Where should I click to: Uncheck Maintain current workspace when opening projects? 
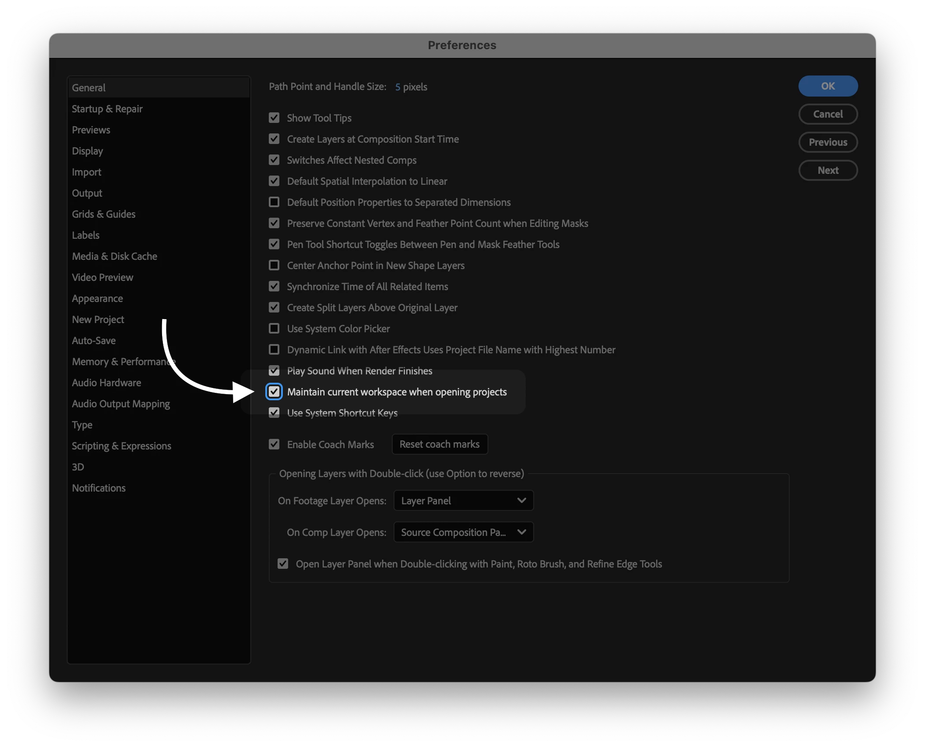274,391
